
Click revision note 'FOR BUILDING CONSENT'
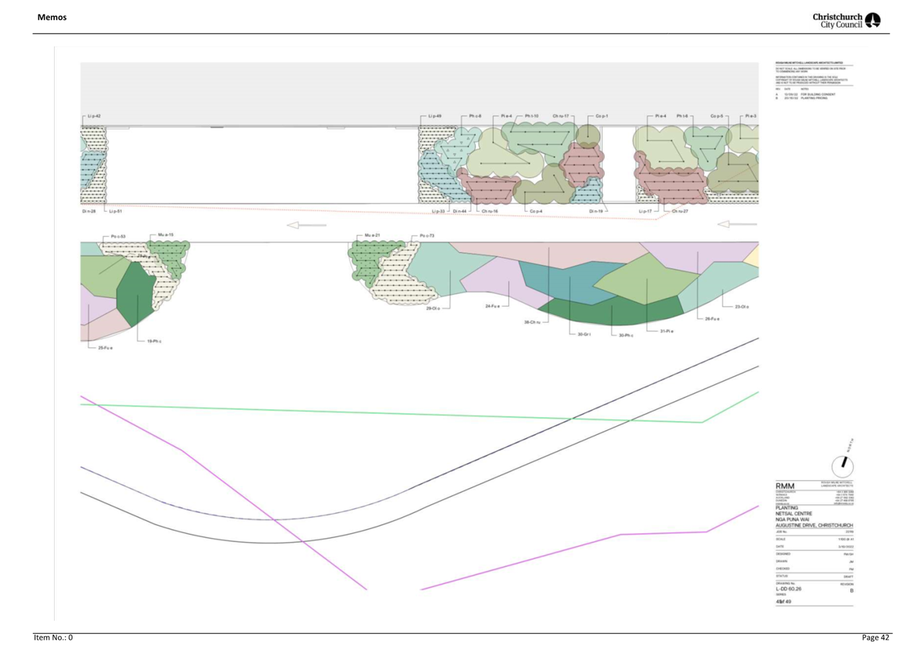coord(818,94)
